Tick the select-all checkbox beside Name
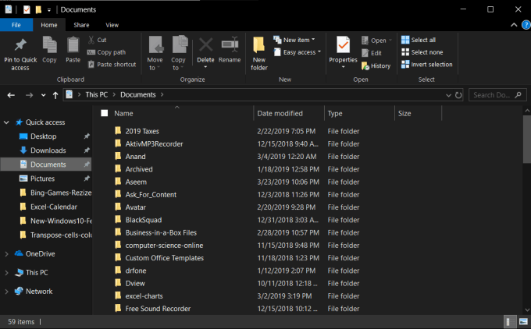The width and height of the screenshot is (531, 329). point(105,113)
